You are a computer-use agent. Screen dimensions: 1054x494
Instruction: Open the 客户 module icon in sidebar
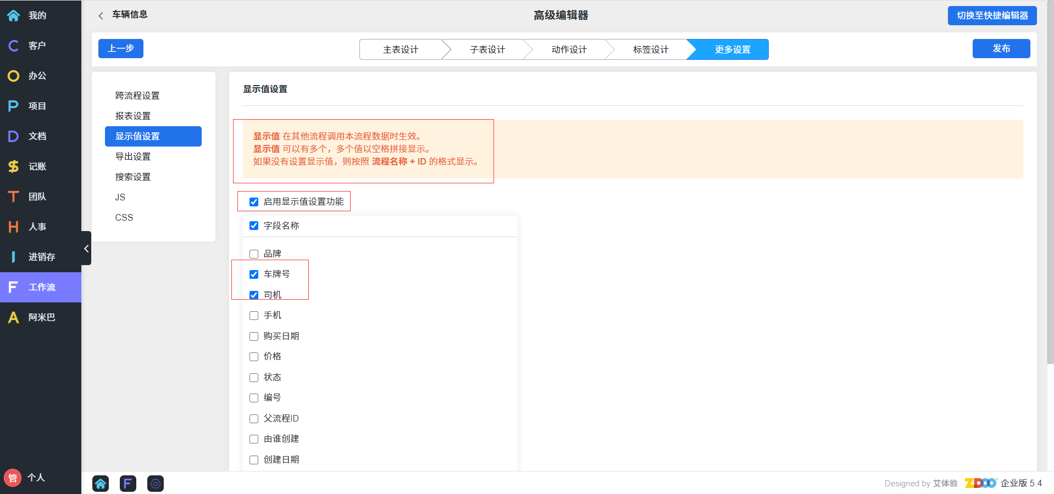pos(14,46)
